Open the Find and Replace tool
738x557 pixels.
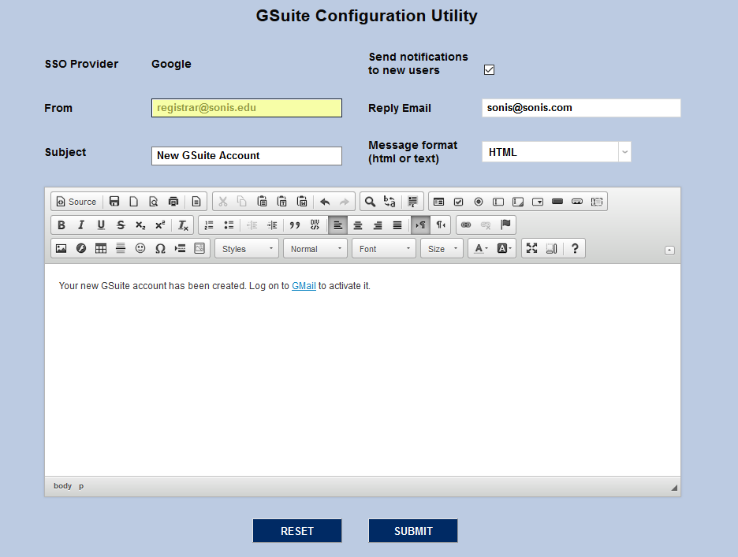tap(370, 201)
